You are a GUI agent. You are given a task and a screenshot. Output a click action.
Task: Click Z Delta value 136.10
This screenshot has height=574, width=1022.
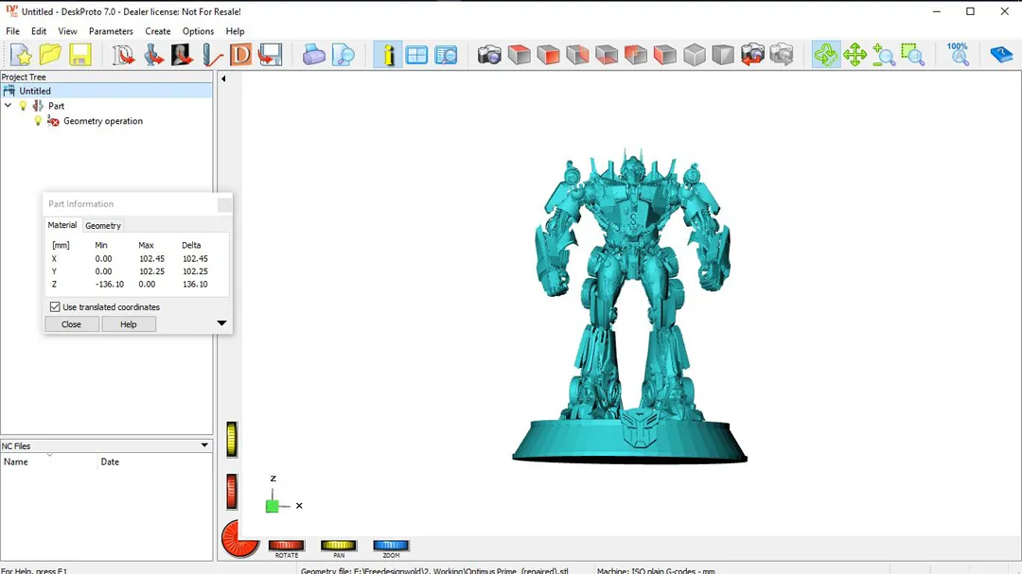click(x=195, y=284)
